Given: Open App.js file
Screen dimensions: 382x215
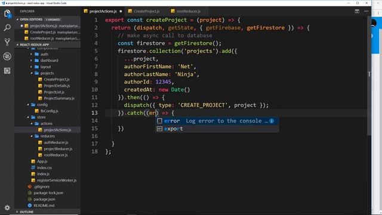Looking at the screenshot, I should (x=42, y=161).
